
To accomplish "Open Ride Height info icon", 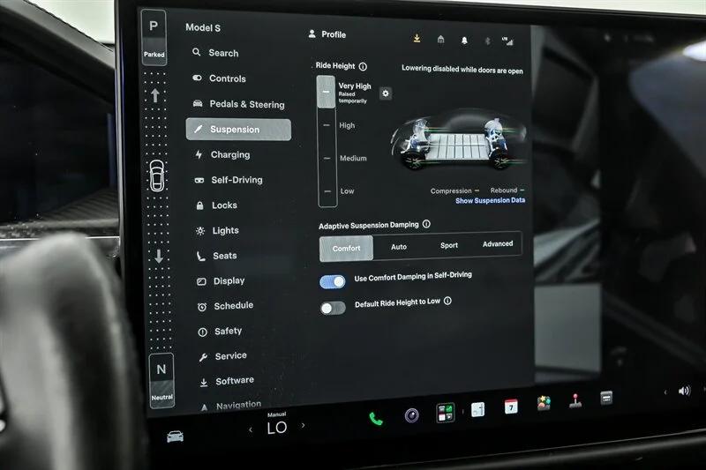I will click(x=363, y=66).
